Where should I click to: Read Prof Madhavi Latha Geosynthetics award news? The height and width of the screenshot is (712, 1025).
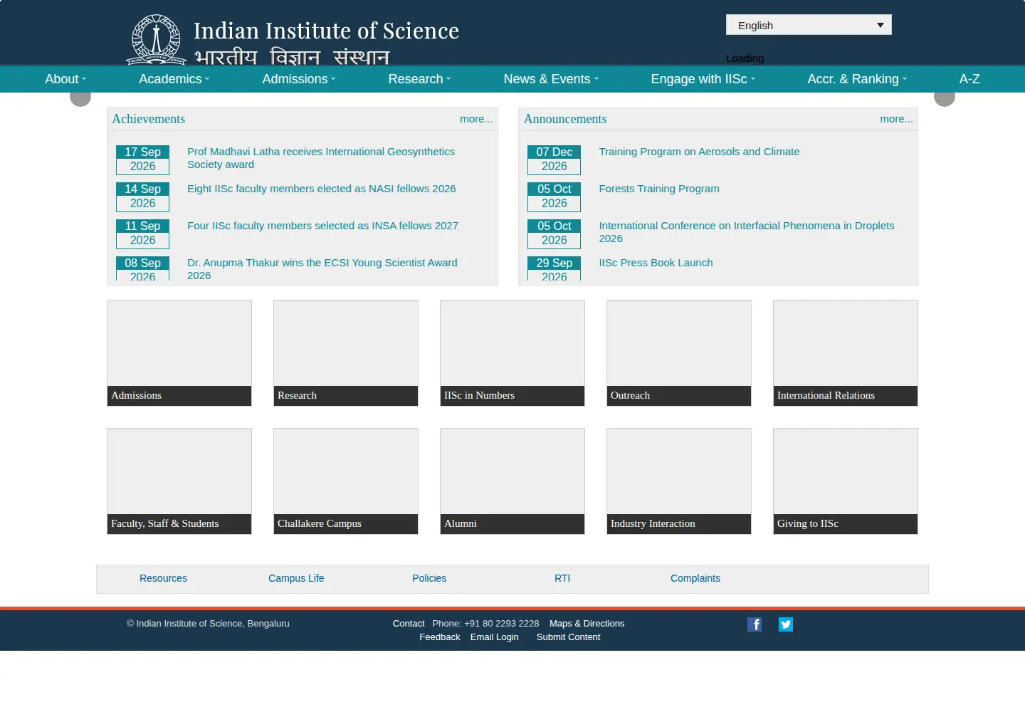coord(321,158)
